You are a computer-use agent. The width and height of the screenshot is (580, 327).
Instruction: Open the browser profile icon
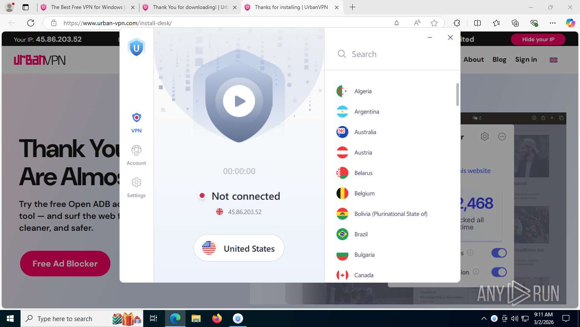9,7
